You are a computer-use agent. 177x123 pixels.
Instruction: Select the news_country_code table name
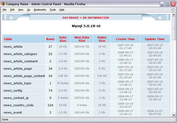point(18,105)
